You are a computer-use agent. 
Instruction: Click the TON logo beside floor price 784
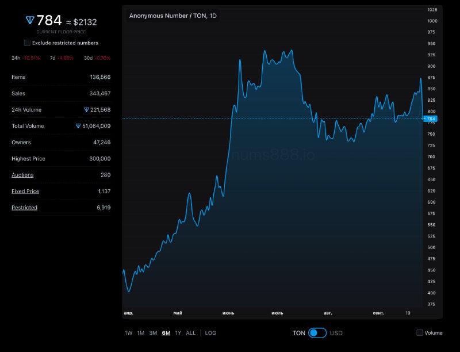(x=30, y=21)
